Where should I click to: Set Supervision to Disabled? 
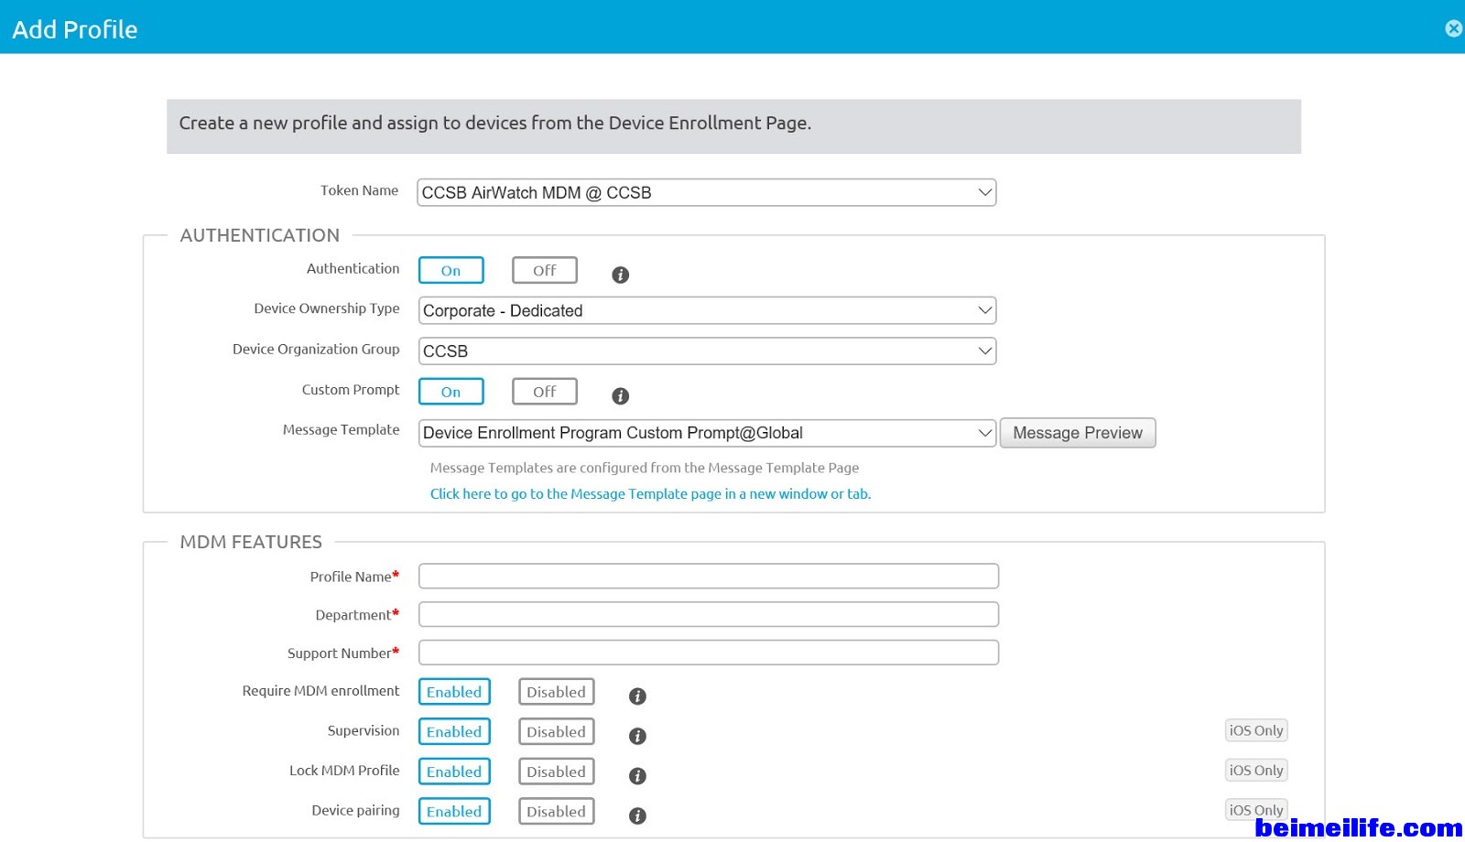[556, 732]
